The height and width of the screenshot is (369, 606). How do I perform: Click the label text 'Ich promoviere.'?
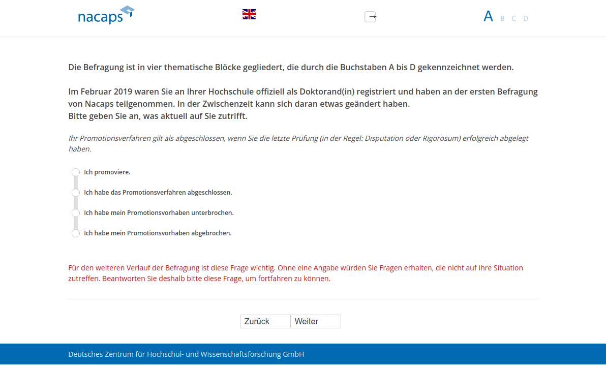click(107, 172)
